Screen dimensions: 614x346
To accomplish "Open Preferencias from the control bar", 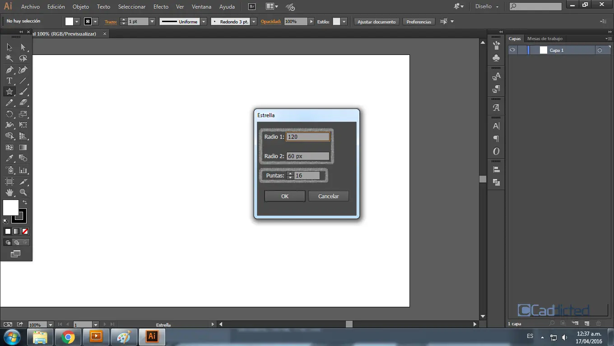I will 419,22.
